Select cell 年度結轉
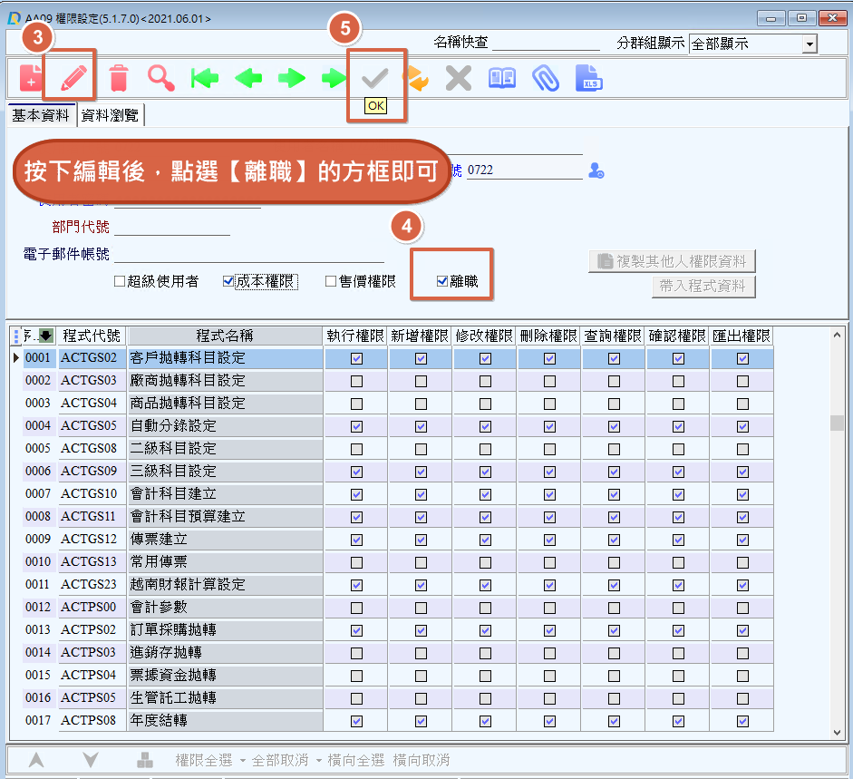 coord(225,720)
